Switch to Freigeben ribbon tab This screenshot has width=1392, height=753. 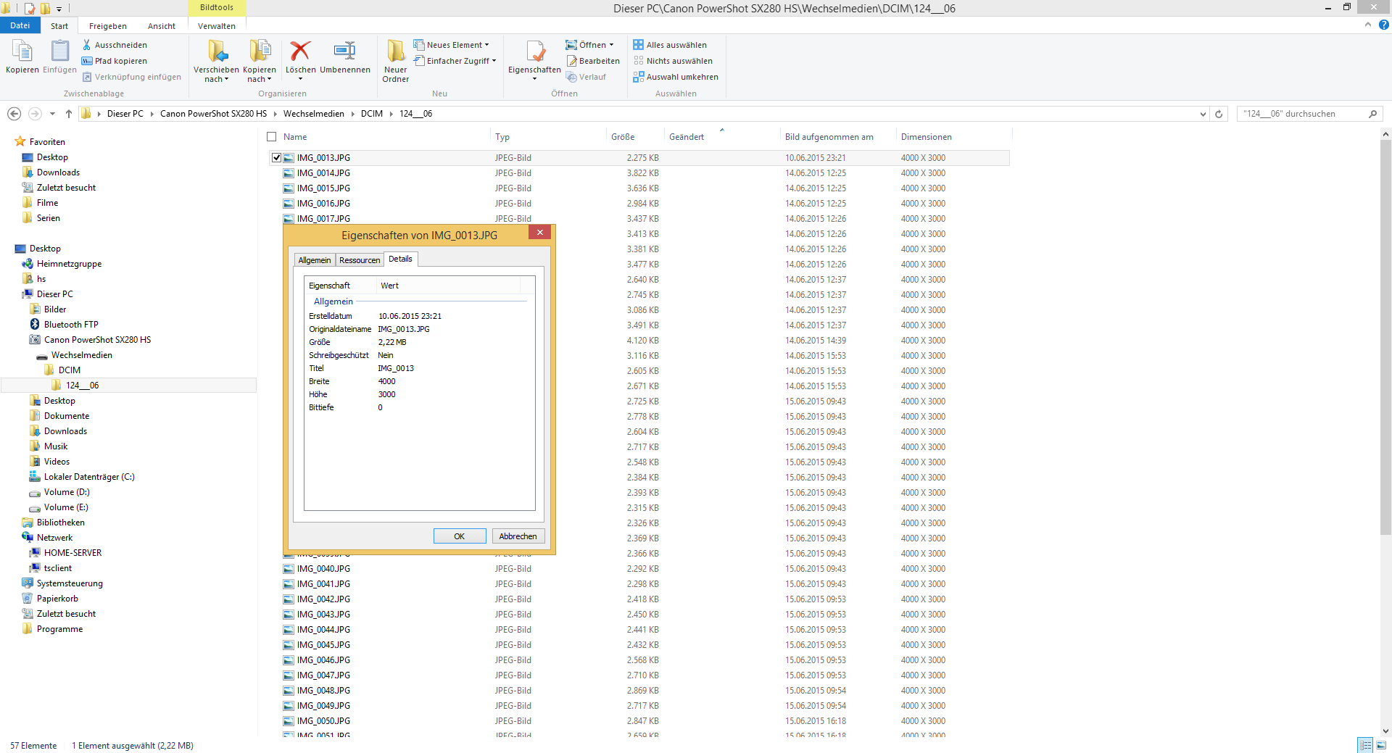tap(107, 26)
